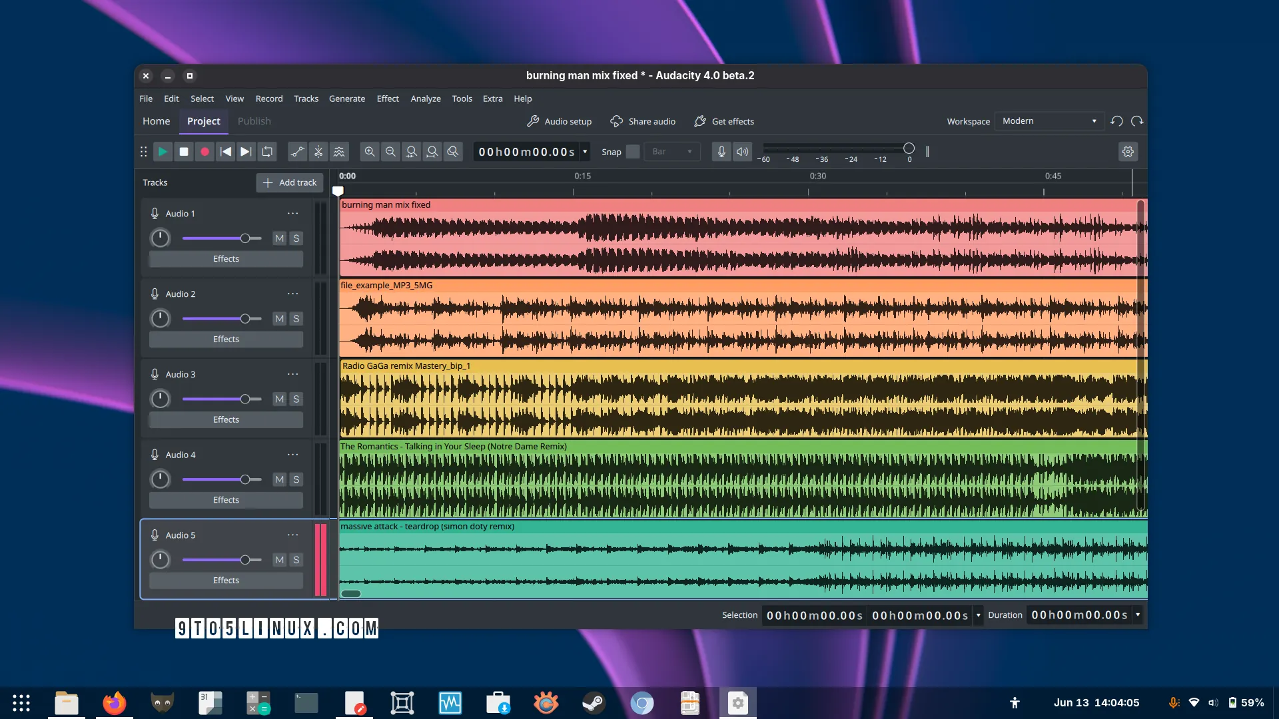Click the Audio 1 volume slider

coord(222,238)
